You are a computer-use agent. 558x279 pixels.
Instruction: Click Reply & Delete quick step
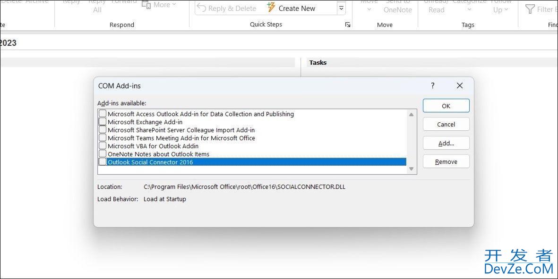[x=227, y=8]
